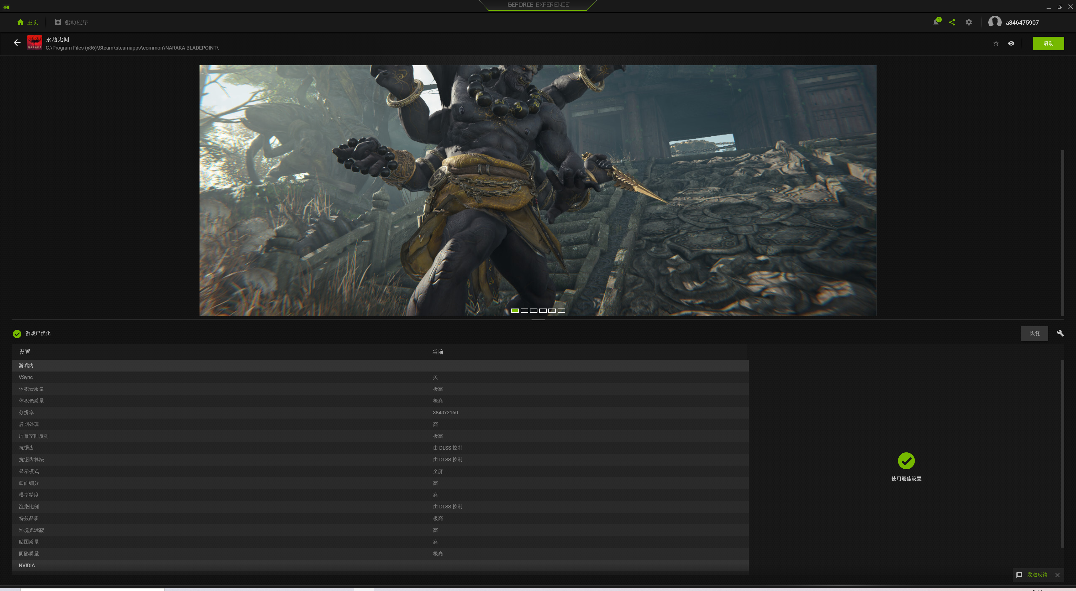Click the 永劫无间 game title

[x=57, y=39]
